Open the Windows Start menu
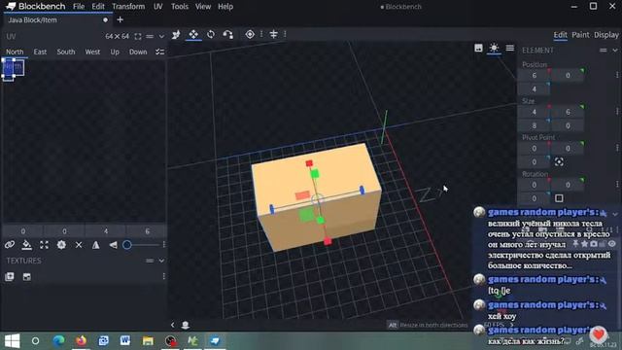The image size is (622, 350). (x=13, y=341)
